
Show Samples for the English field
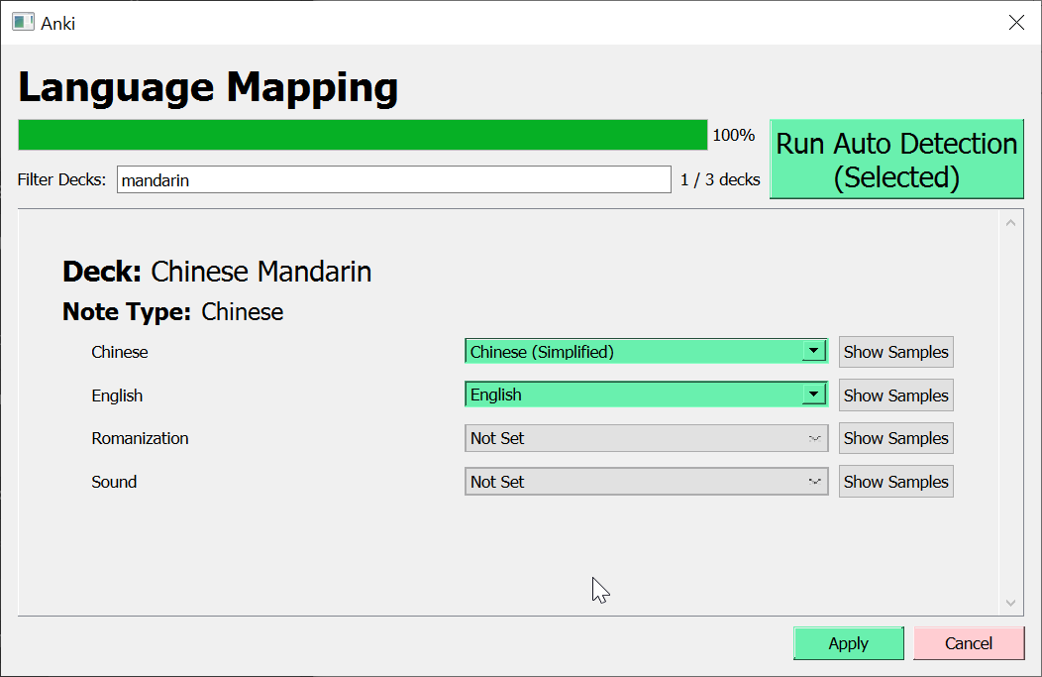[895, 395]
